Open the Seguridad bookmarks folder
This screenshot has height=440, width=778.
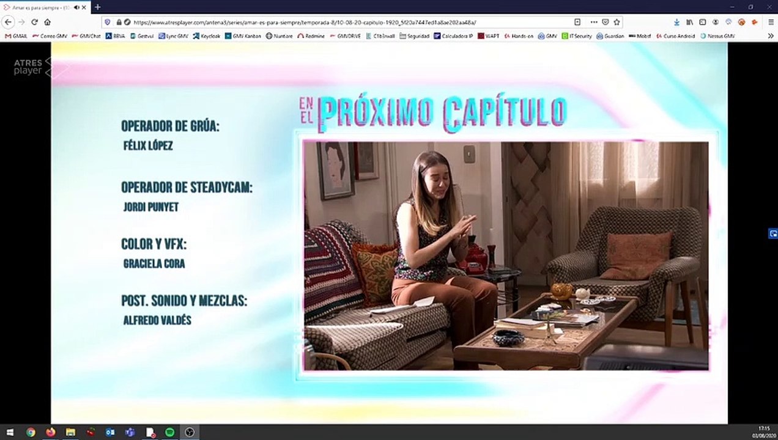415,36
